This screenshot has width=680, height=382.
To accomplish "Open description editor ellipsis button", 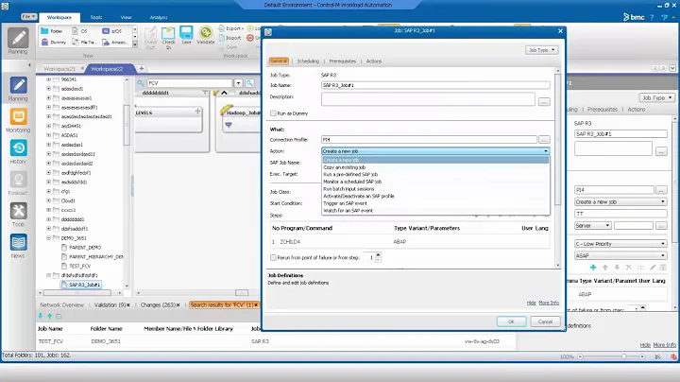I will [544, 101].
